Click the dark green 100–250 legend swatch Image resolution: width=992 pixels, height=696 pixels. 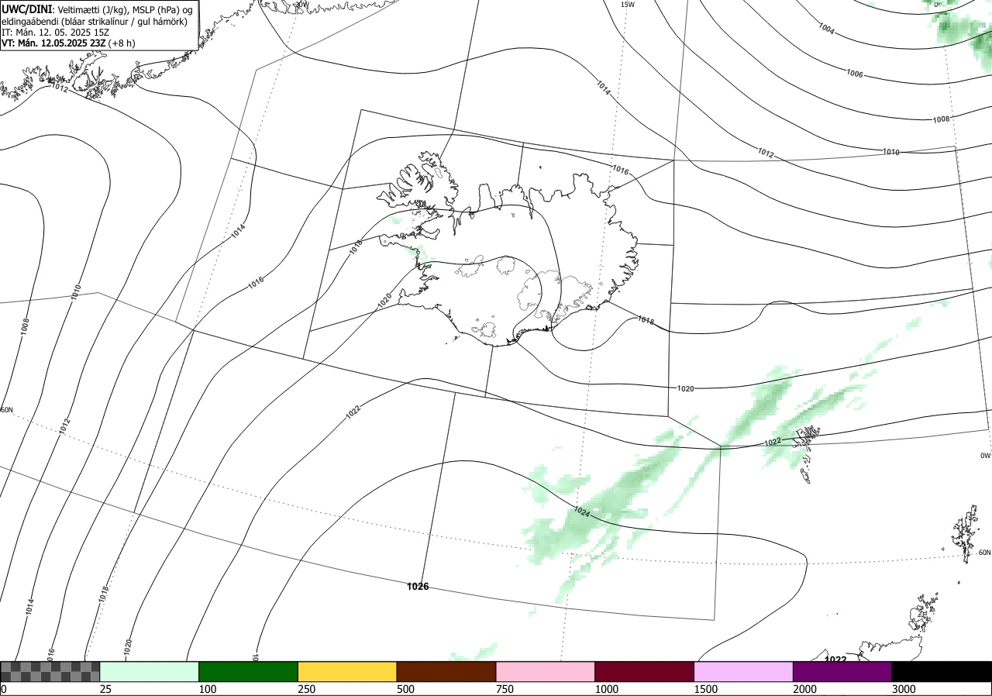tap(249, 671)
